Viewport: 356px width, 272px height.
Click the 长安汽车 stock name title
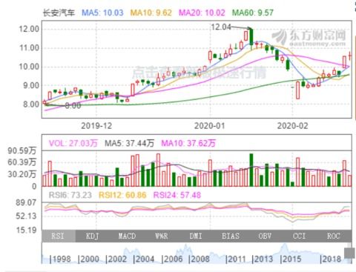point(59,13)
